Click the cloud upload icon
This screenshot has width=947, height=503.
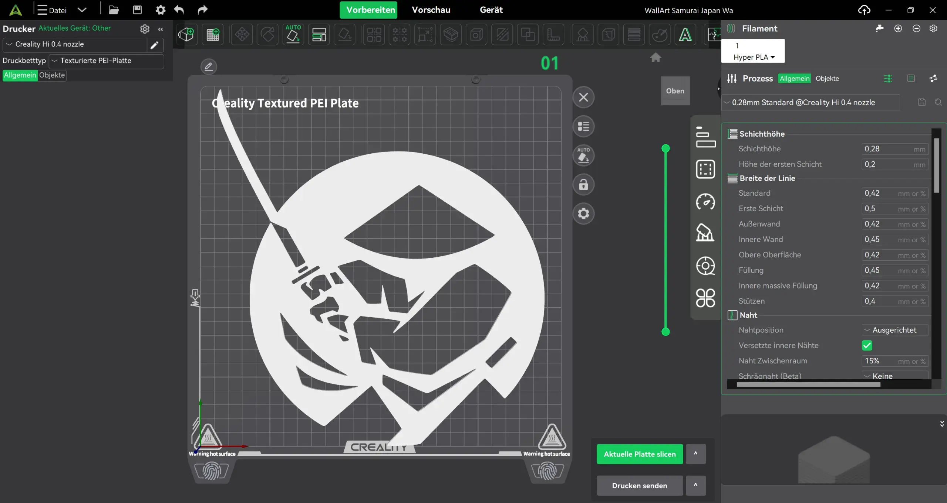[x=864, y=10]
